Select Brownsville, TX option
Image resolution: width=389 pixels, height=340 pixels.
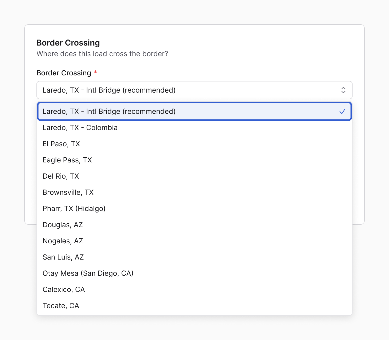click(194, 192)
